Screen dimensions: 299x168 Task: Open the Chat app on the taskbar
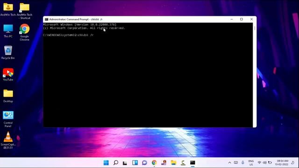(144, 163)
